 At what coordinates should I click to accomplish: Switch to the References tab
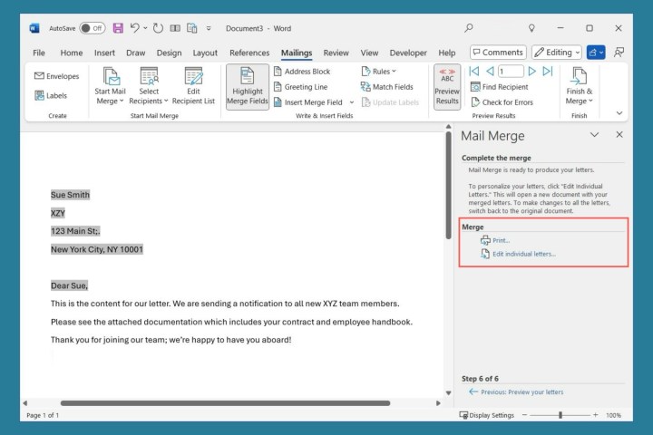tap(249, 53)
